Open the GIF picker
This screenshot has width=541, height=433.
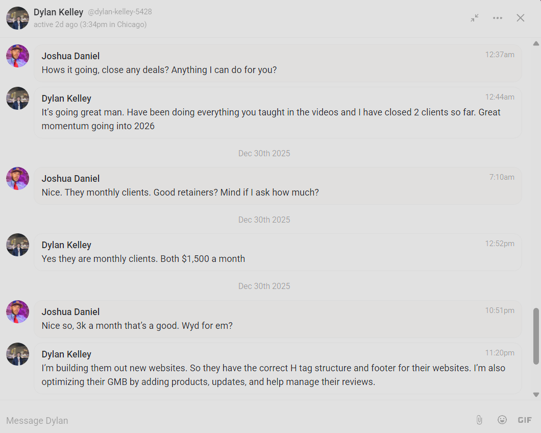(x=525, y=420)
